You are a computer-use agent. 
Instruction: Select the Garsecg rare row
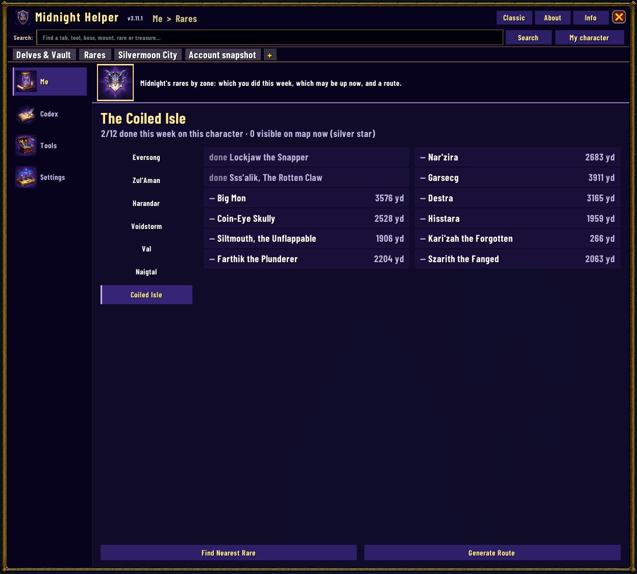[x=518, y=178]
